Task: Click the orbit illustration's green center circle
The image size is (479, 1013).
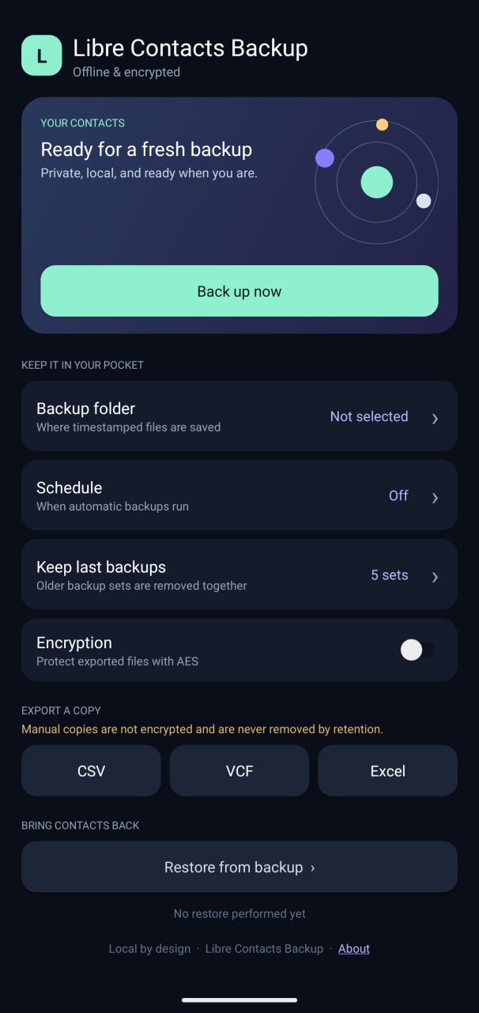Action: [x=377, y=182]
